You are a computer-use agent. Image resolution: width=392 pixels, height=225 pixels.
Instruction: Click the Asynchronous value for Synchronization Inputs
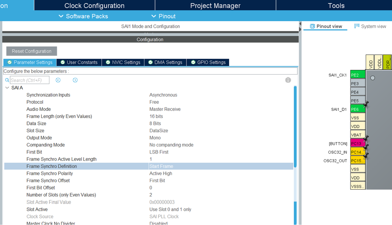(163, 95)
